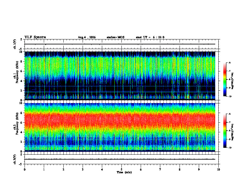This screenshot has height=190, width=246.
Task: Click time axis tick label "9"
Action: 199,170
